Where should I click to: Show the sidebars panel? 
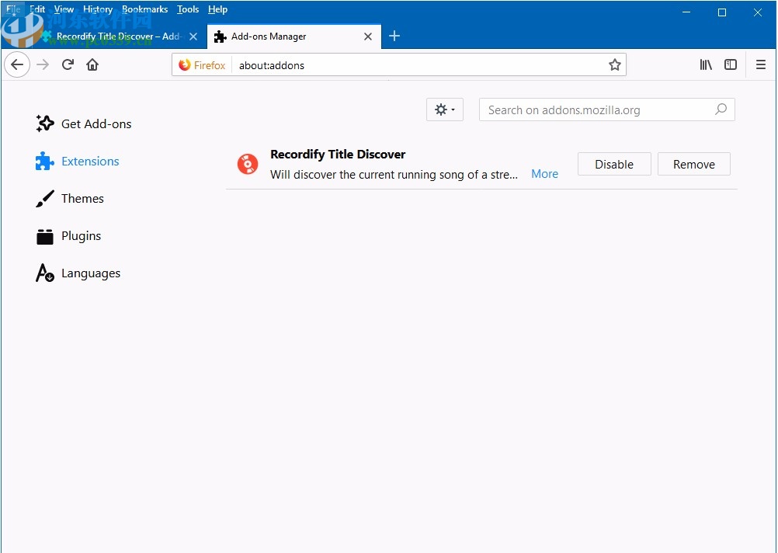[731, 65]
